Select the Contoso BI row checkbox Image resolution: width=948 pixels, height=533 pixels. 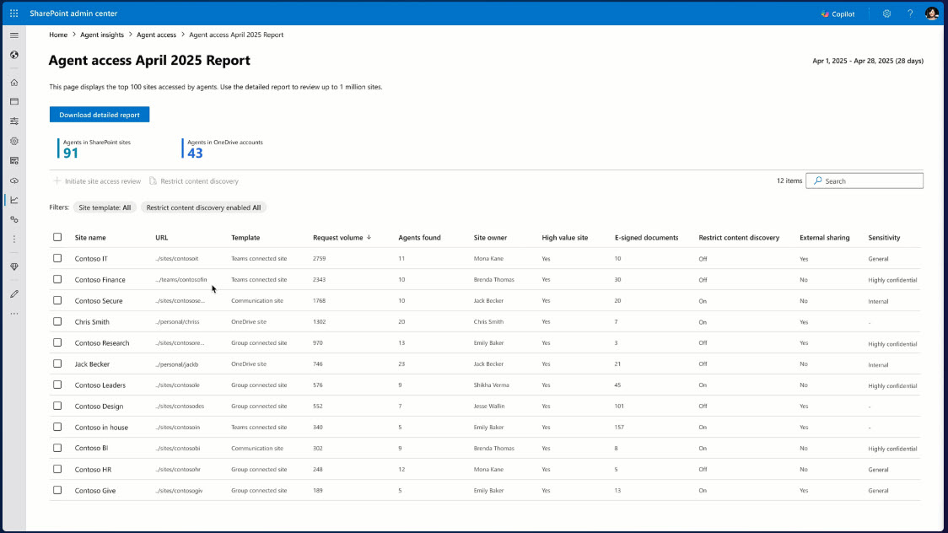[57, 448]
